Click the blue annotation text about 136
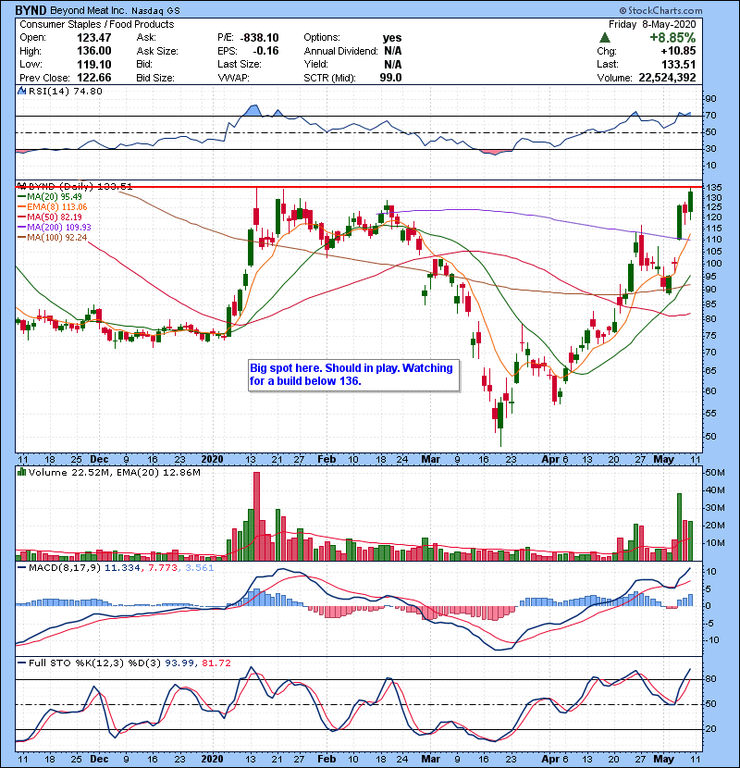 tap(351, 374)
